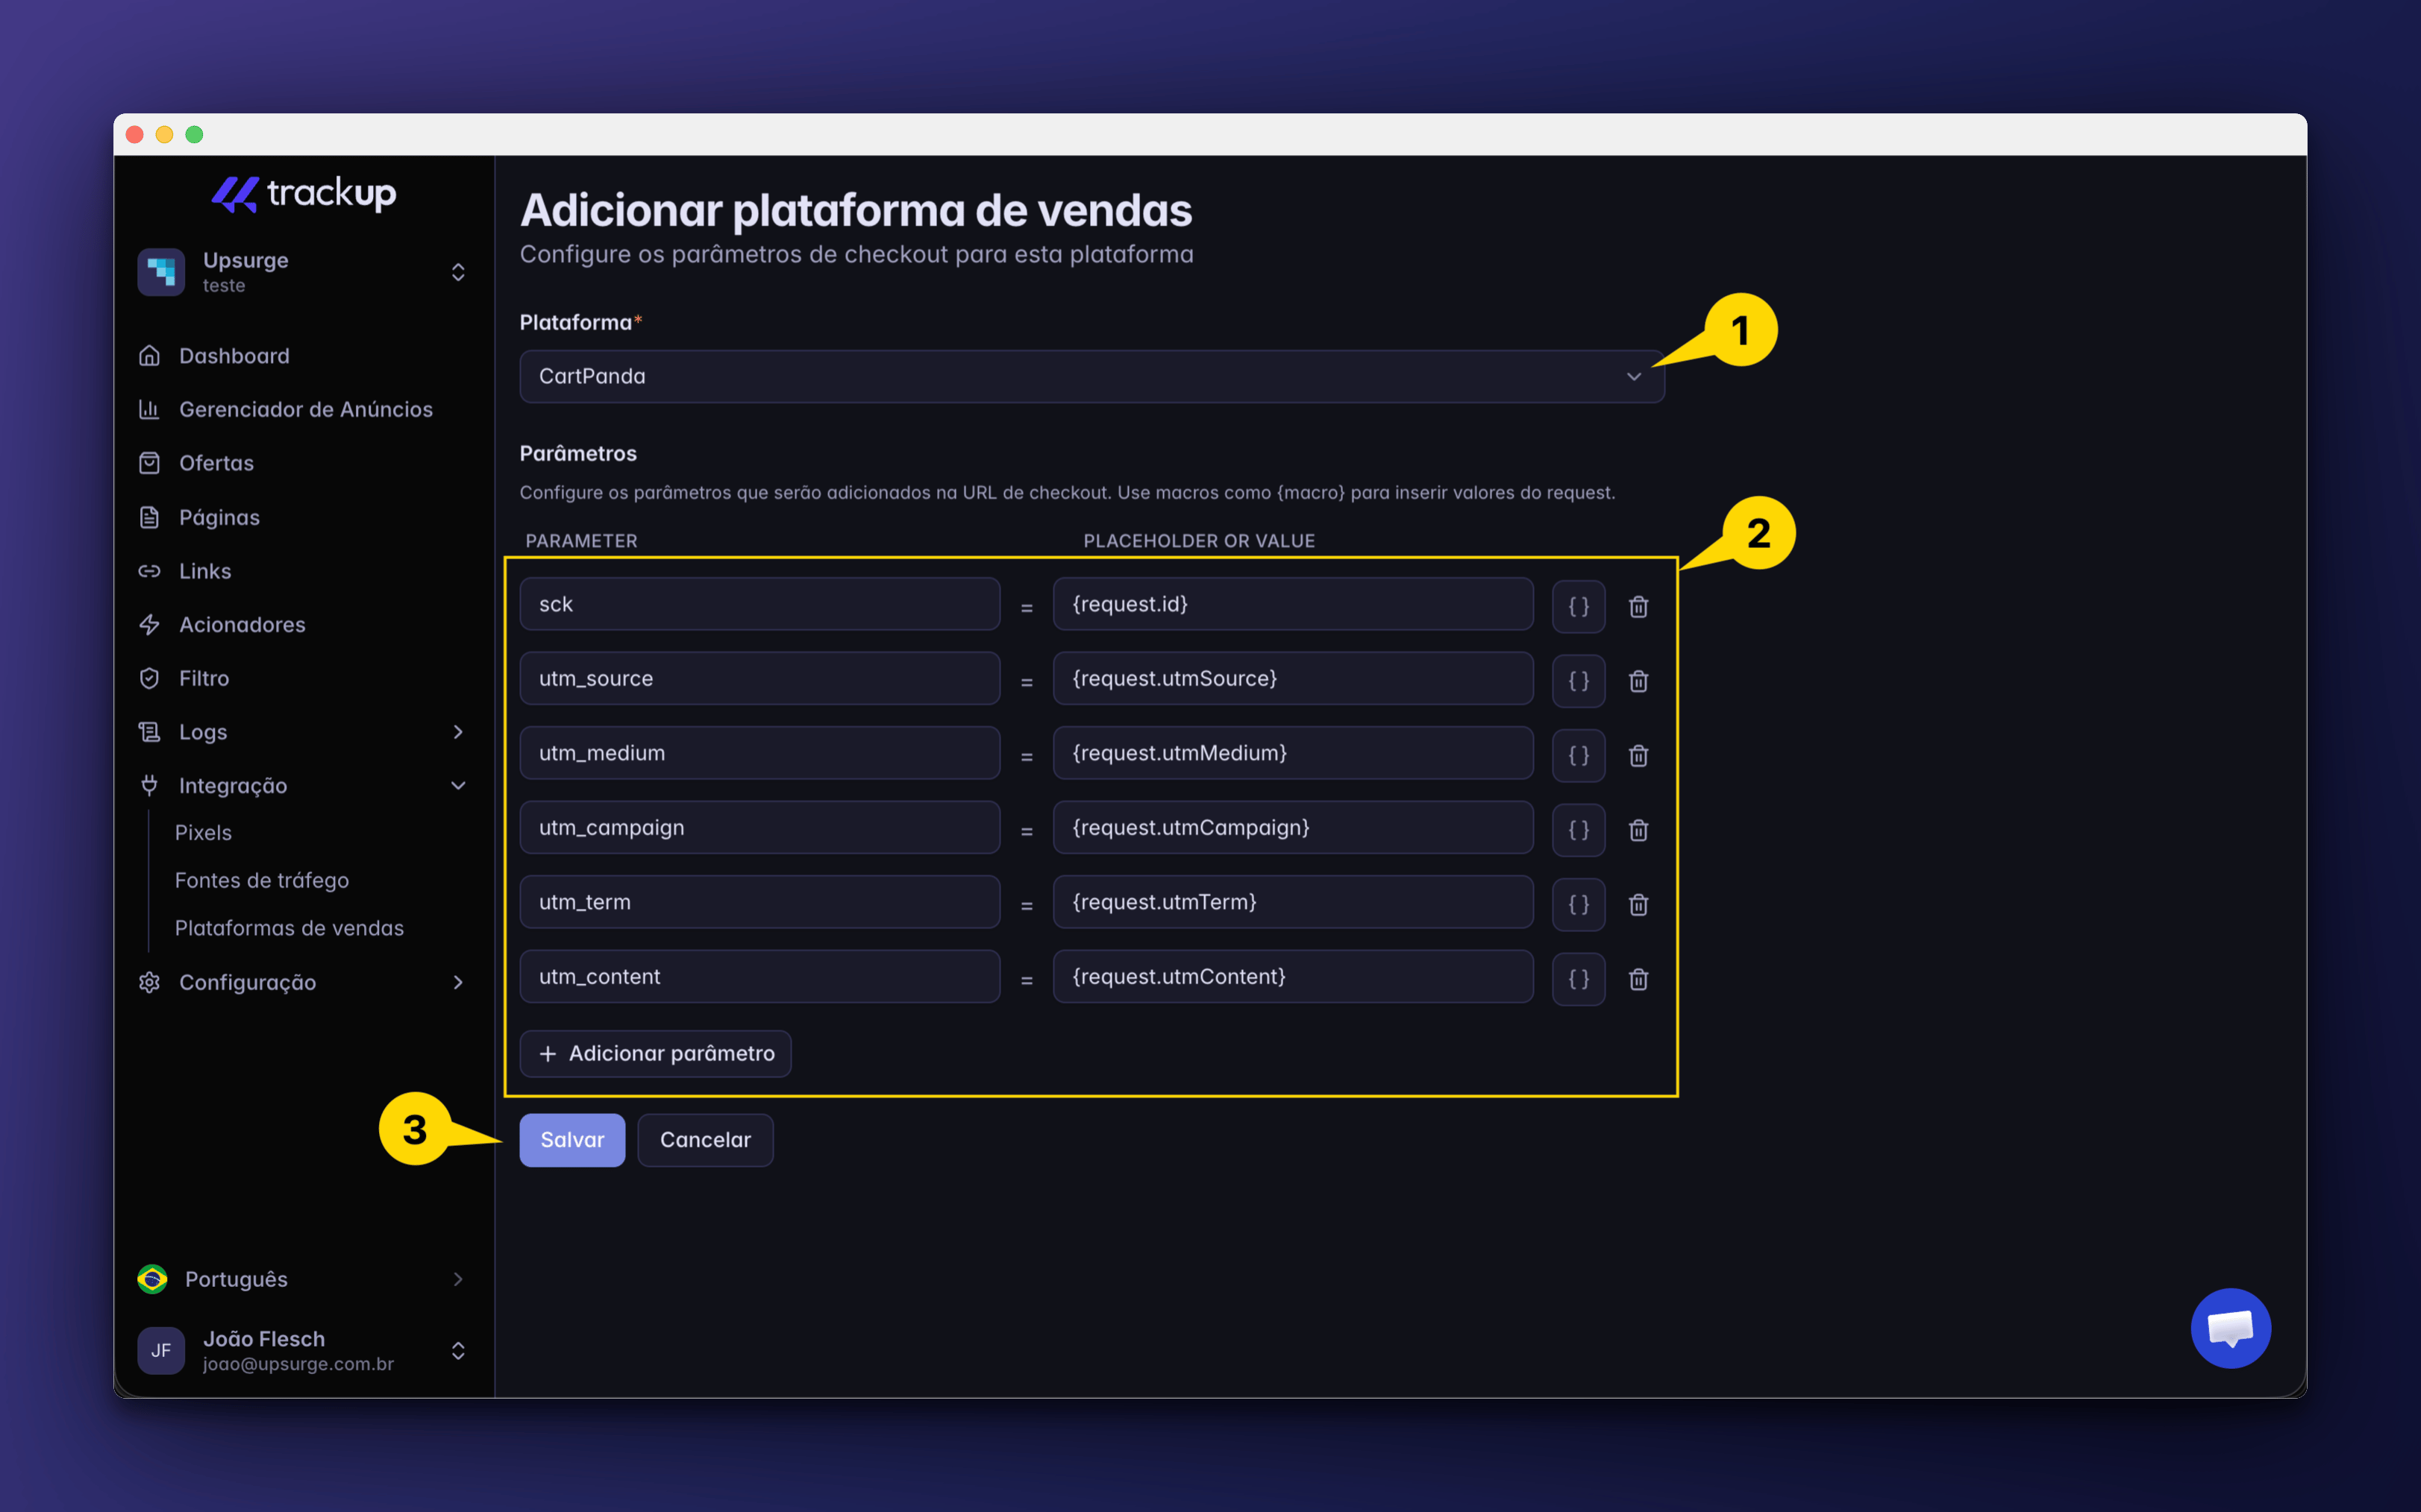
Task: Open macro picker for utm_term row
Action: pyautogui.click(x=1579, y=904)
